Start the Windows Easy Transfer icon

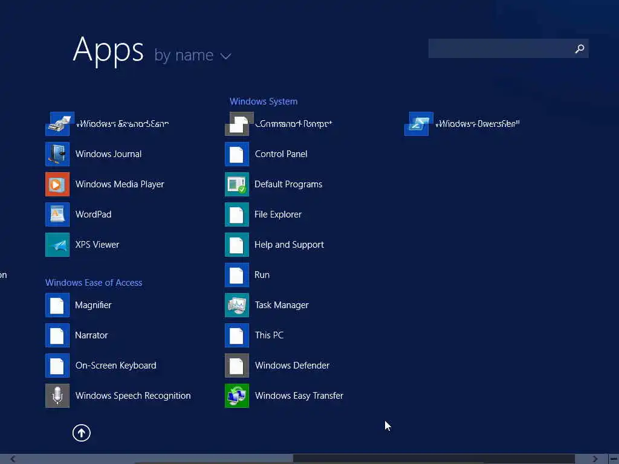coord(237,396)
